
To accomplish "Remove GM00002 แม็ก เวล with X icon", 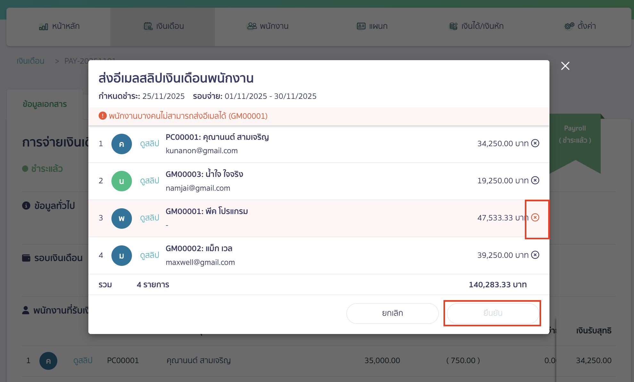I will [535, 255].
